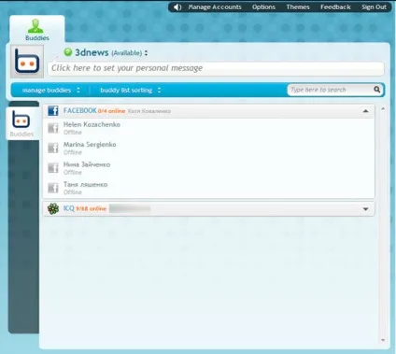This screenshot has height=354, width=396.
Task: Collapse the Facebook group
Action: click(x=366, y=111)
